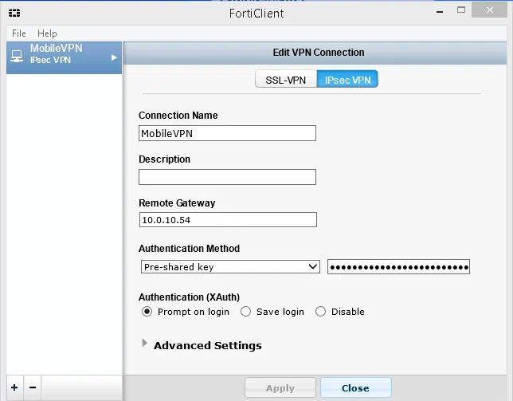Viewport: 513px width, 401px height.
Task: Expand the Advanced Settings section
Action: (144, 343)
